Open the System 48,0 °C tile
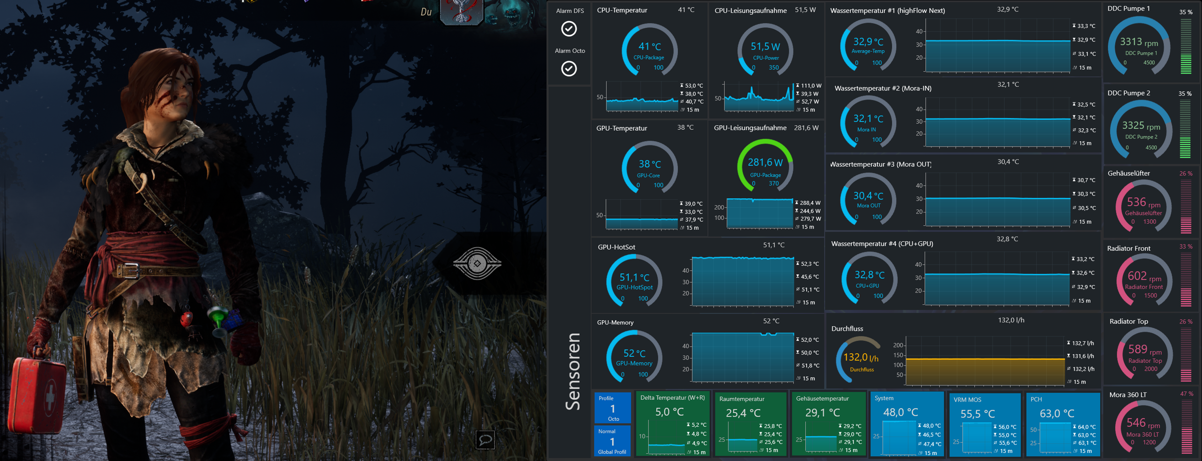Viewport: 1202px width, 461px height. pos(907,424)
